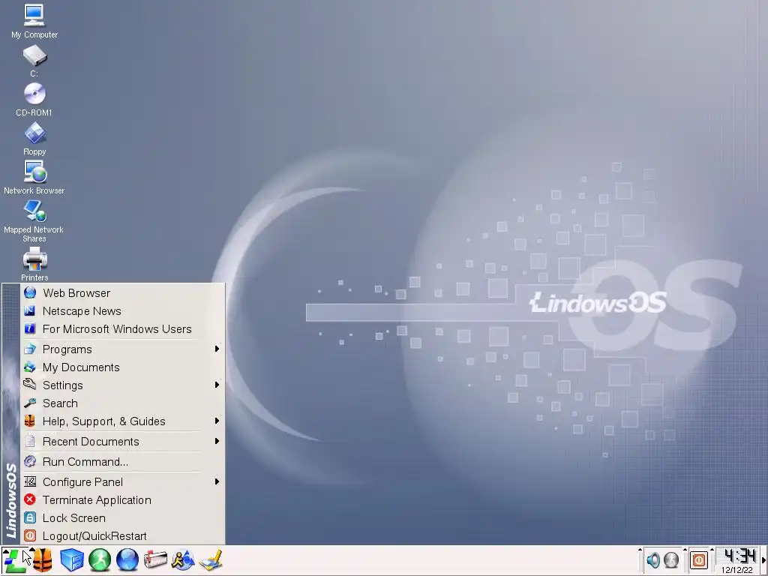
Task: Click the 4:34 digital clock
Action: (739, 556)
